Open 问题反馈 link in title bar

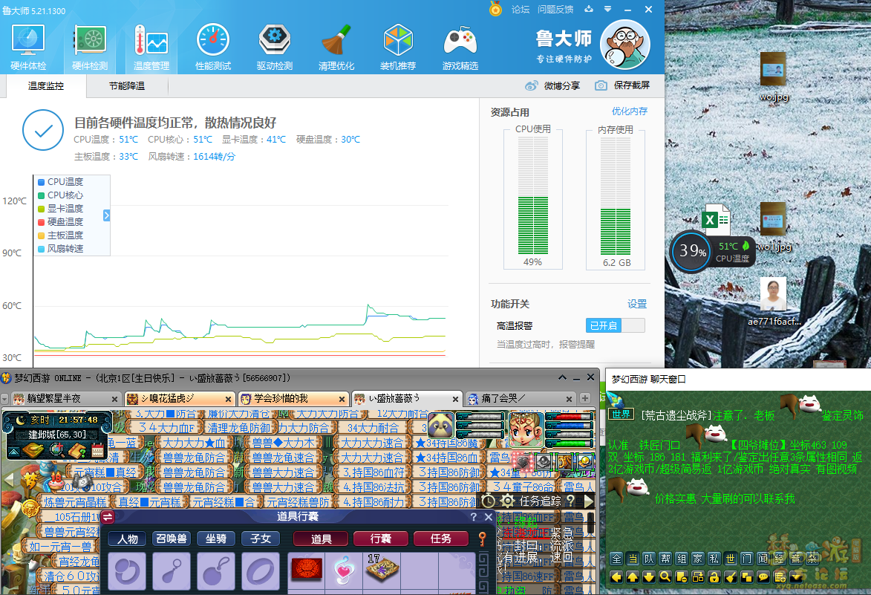[x=555, y=9]
